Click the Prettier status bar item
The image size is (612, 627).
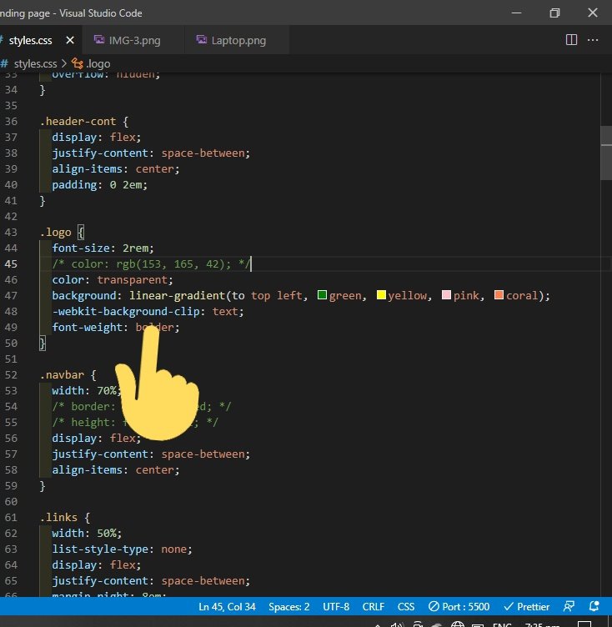(x=527, y=607)
